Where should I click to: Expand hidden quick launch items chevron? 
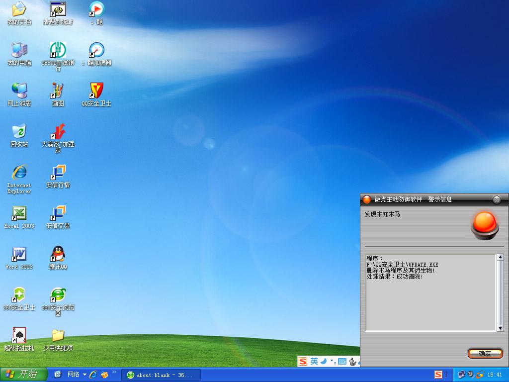coord(114,372)
